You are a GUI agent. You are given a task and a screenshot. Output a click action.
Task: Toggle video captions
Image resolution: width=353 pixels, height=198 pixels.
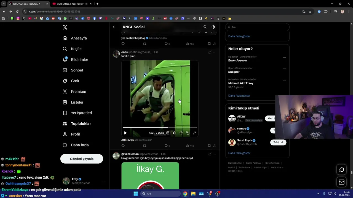pyautogui.click(x=168, y=133)
